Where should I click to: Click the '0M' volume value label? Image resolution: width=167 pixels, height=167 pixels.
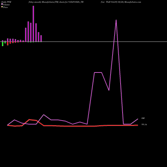pyautogui.click(x=143, y=118)
